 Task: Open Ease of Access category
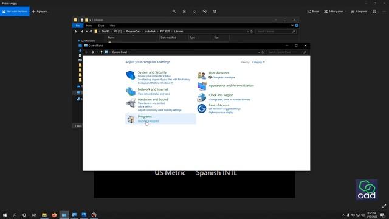[x=219, y=105]
